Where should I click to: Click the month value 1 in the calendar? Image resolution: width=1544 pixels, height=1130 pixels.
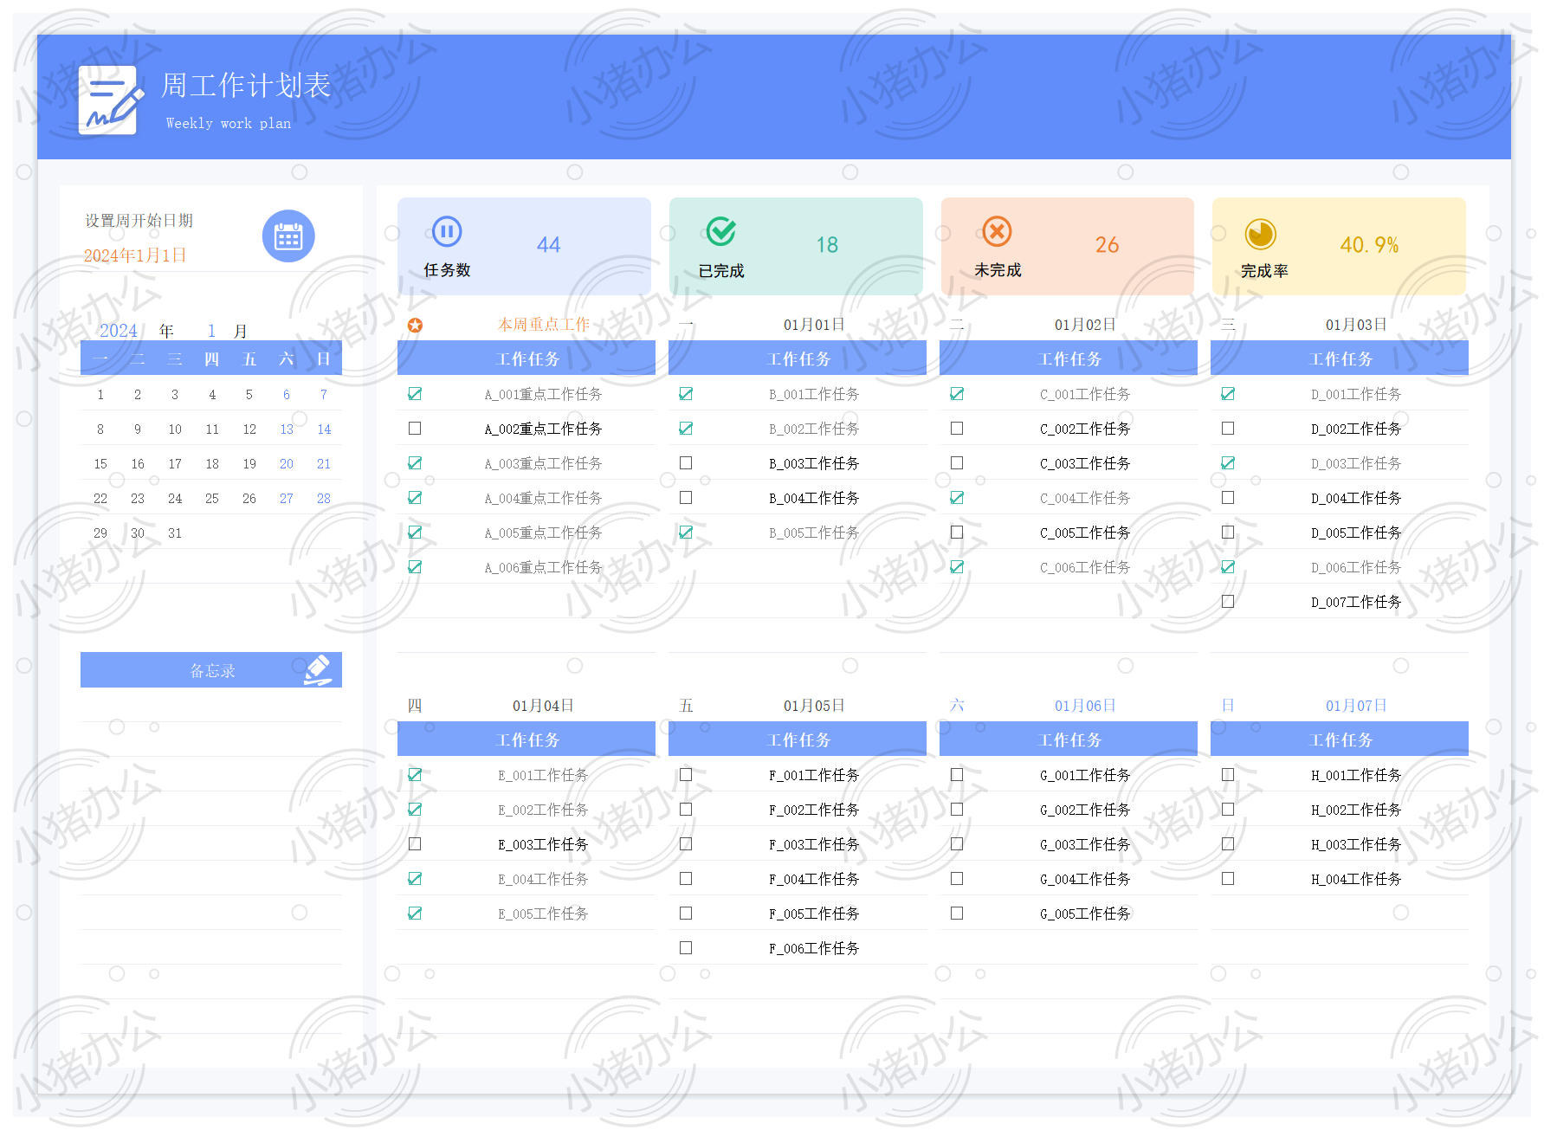211,331
